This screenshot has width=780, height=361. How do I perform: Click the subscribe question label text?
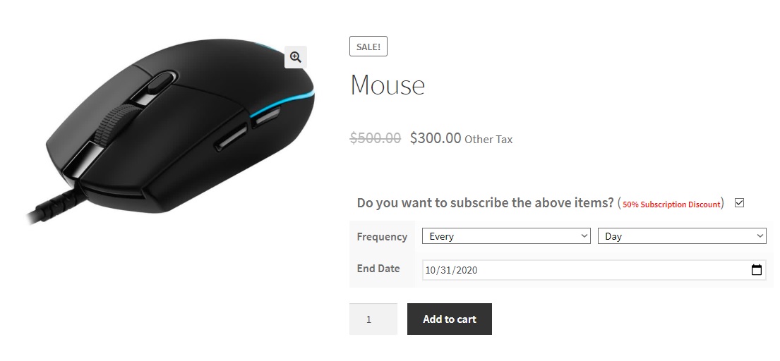[485, 203]
